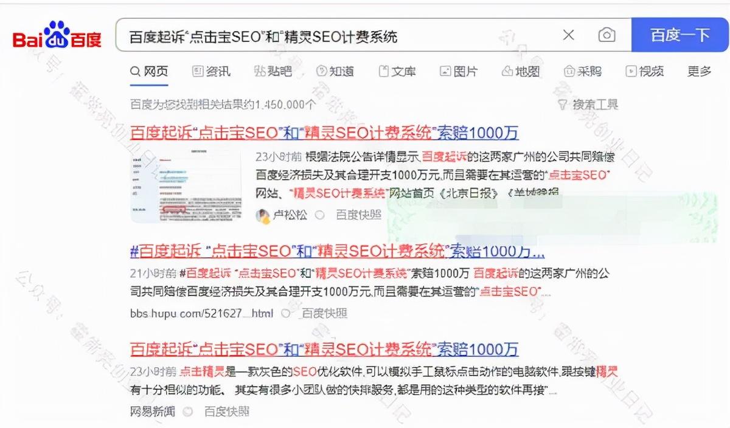Open the first result title ending 索赔1000万
Image resolution: width=730 pixels, height=428 pixels.
pyautogui.click(x=324, y=133)
